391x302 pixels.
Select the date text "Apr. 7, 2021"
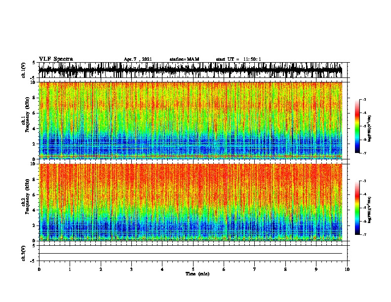click(138, 59)
